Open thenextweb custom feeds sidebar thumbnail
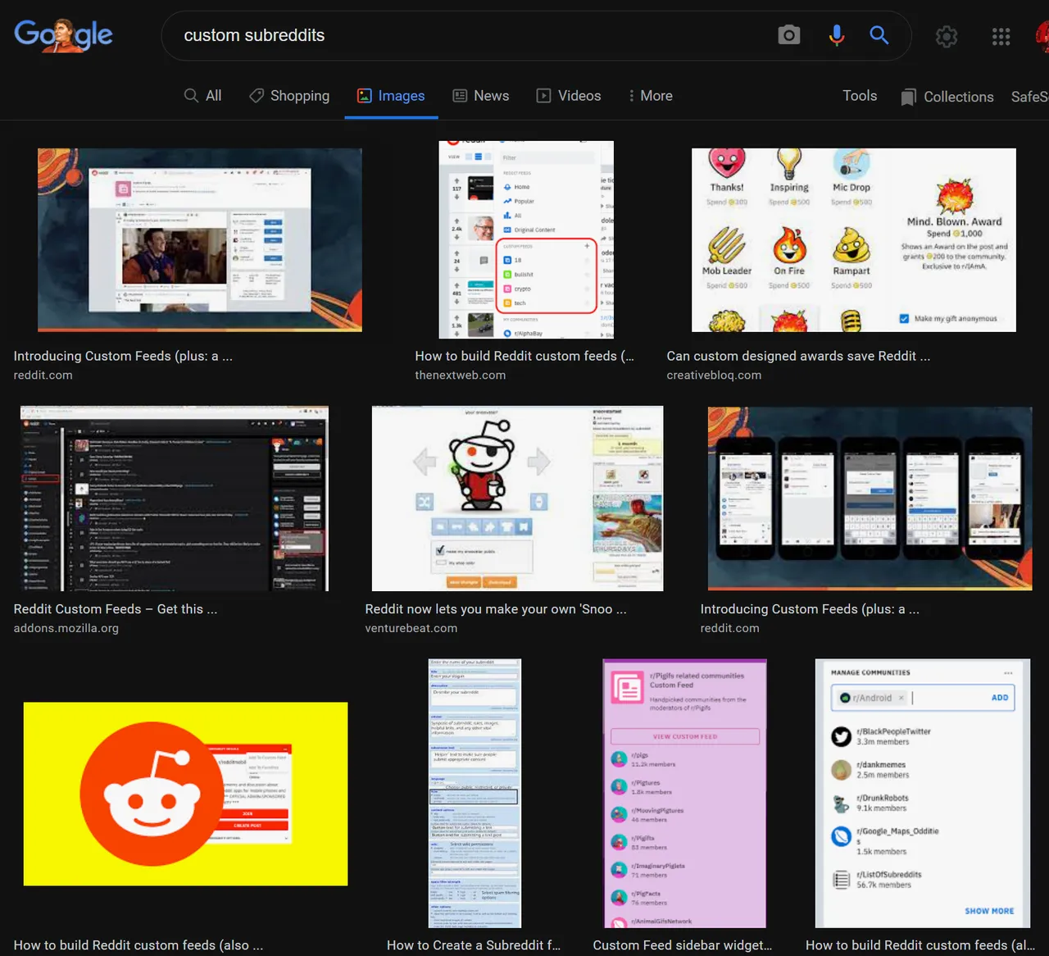This screenshot has height=956, width=1049. [x=526, y=239]
